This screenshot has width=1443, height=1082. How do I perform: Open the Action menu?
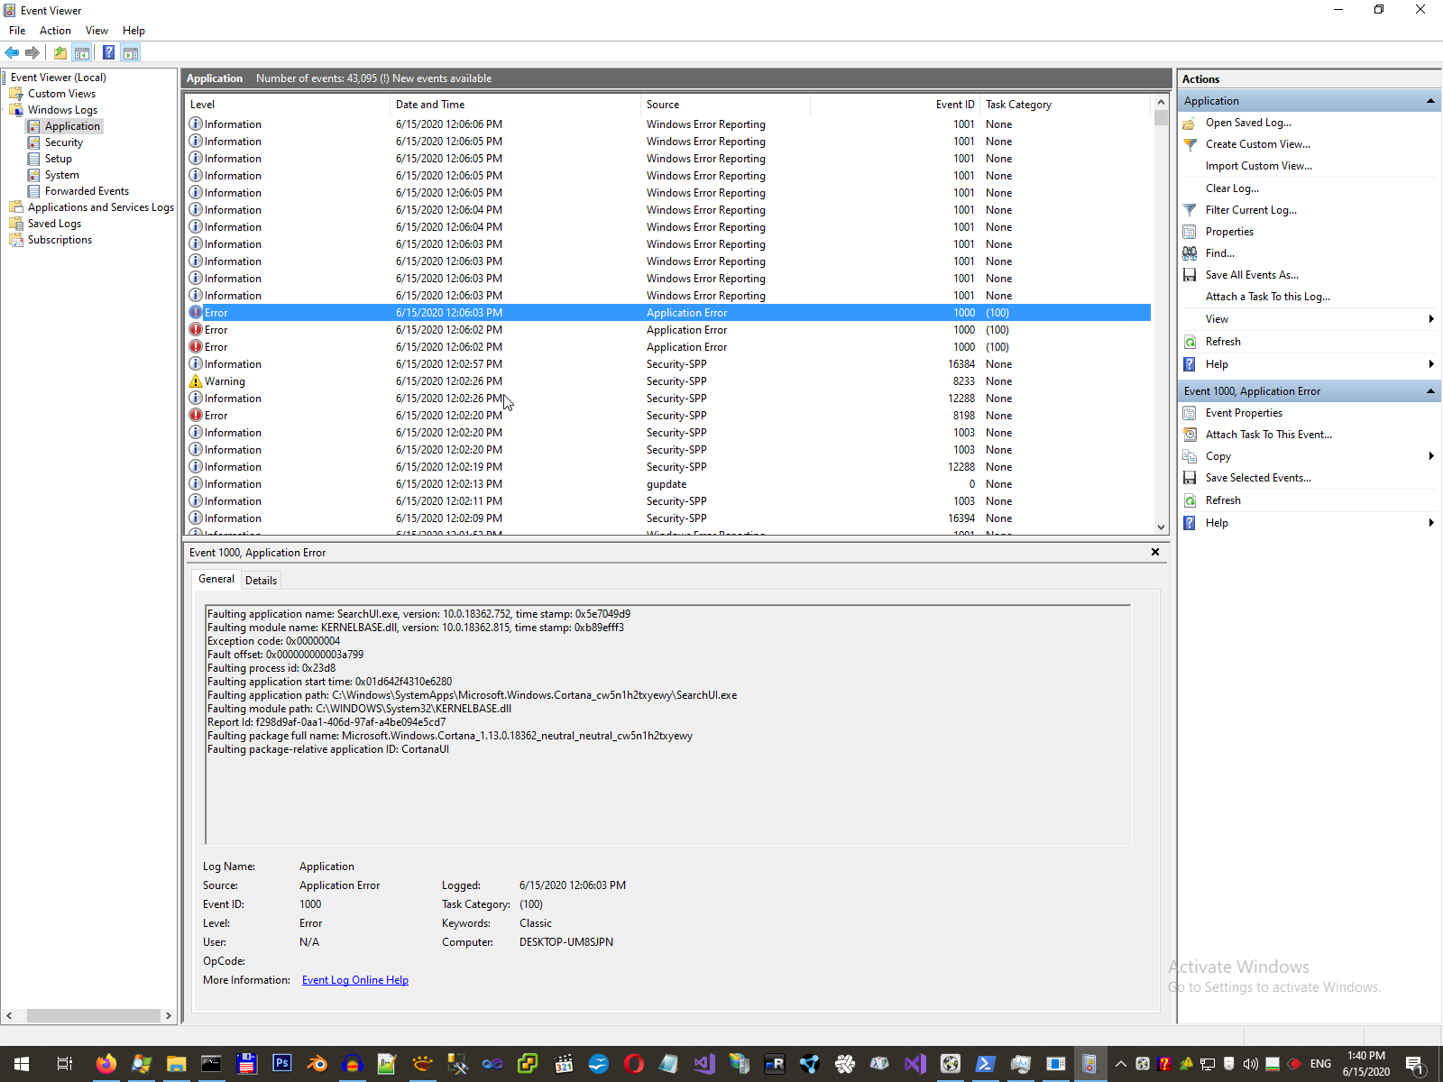click(55, 31)
